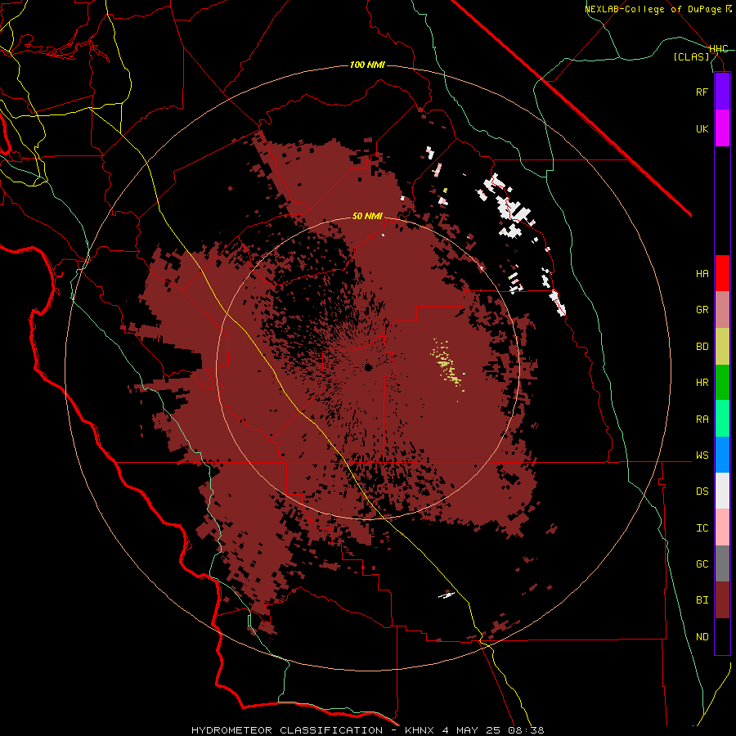
Task: Click the [CLAS] legend header
Action: pos(691,56)
